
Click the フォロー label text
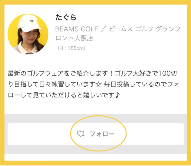102,134
